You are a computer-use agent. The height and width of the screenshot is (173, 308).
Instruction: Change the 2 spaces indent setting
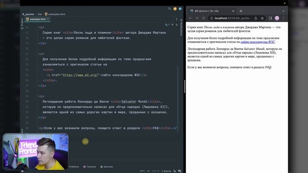point(166,171)
